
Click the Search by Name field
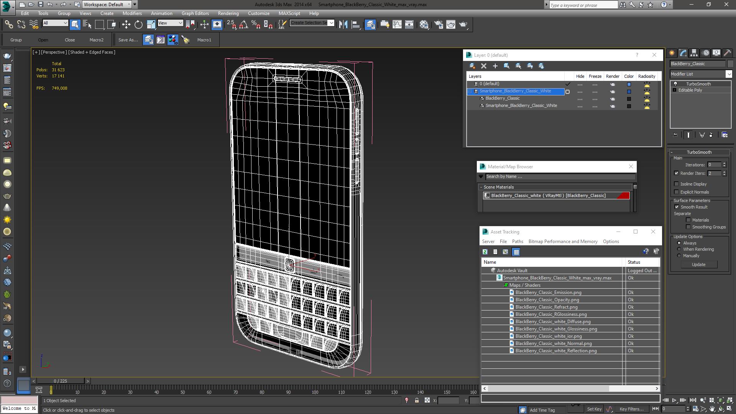560,177
